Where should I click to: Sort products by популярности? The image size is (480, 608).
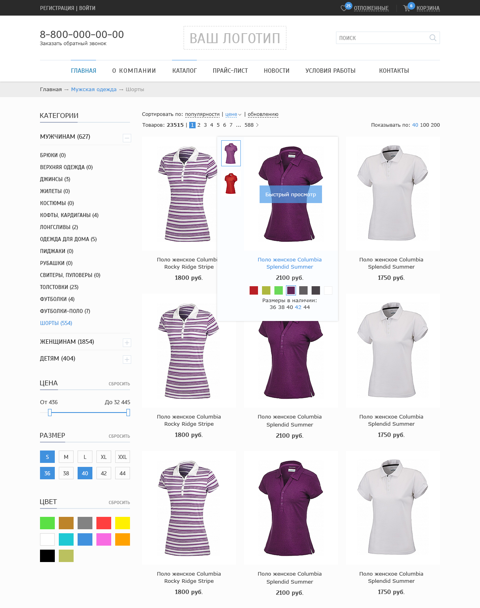point(202,114)
